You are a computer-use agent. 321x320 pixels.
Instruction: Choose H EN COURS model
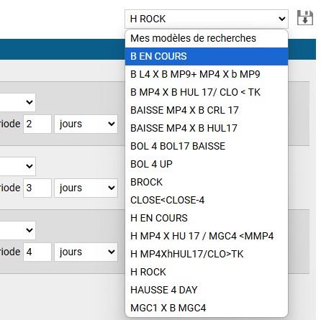pos(207,218)
